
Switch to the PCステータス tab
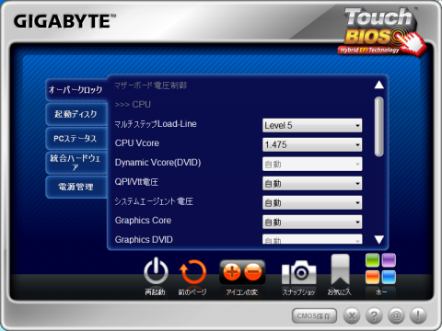[x=76, y=139]
